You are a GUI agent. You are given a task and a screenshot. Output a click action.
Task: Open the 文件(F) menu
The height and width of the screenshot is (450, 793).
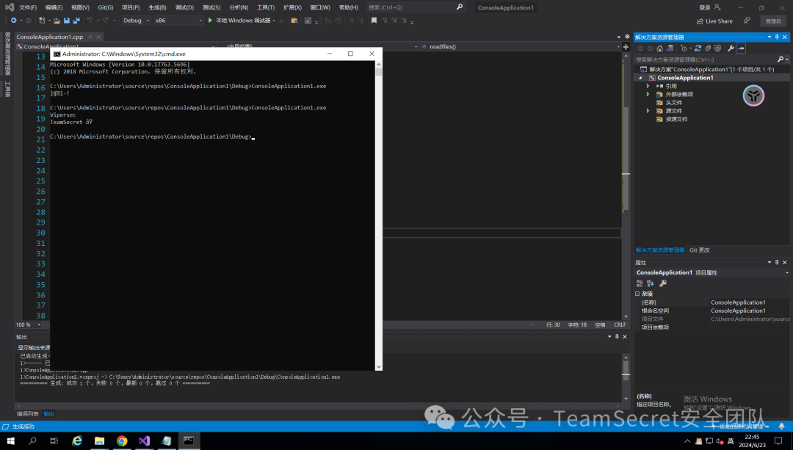[28, 7]
